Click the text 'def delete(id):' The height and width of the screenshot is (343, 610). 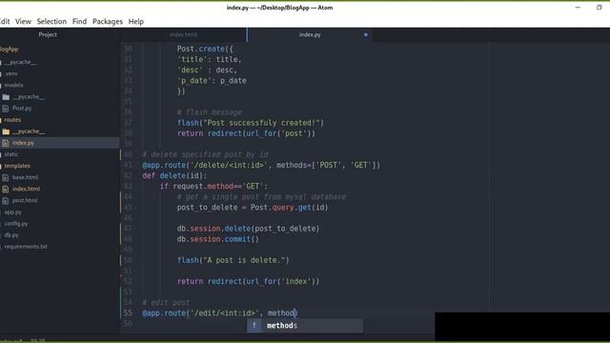click(x=174, y=175)
